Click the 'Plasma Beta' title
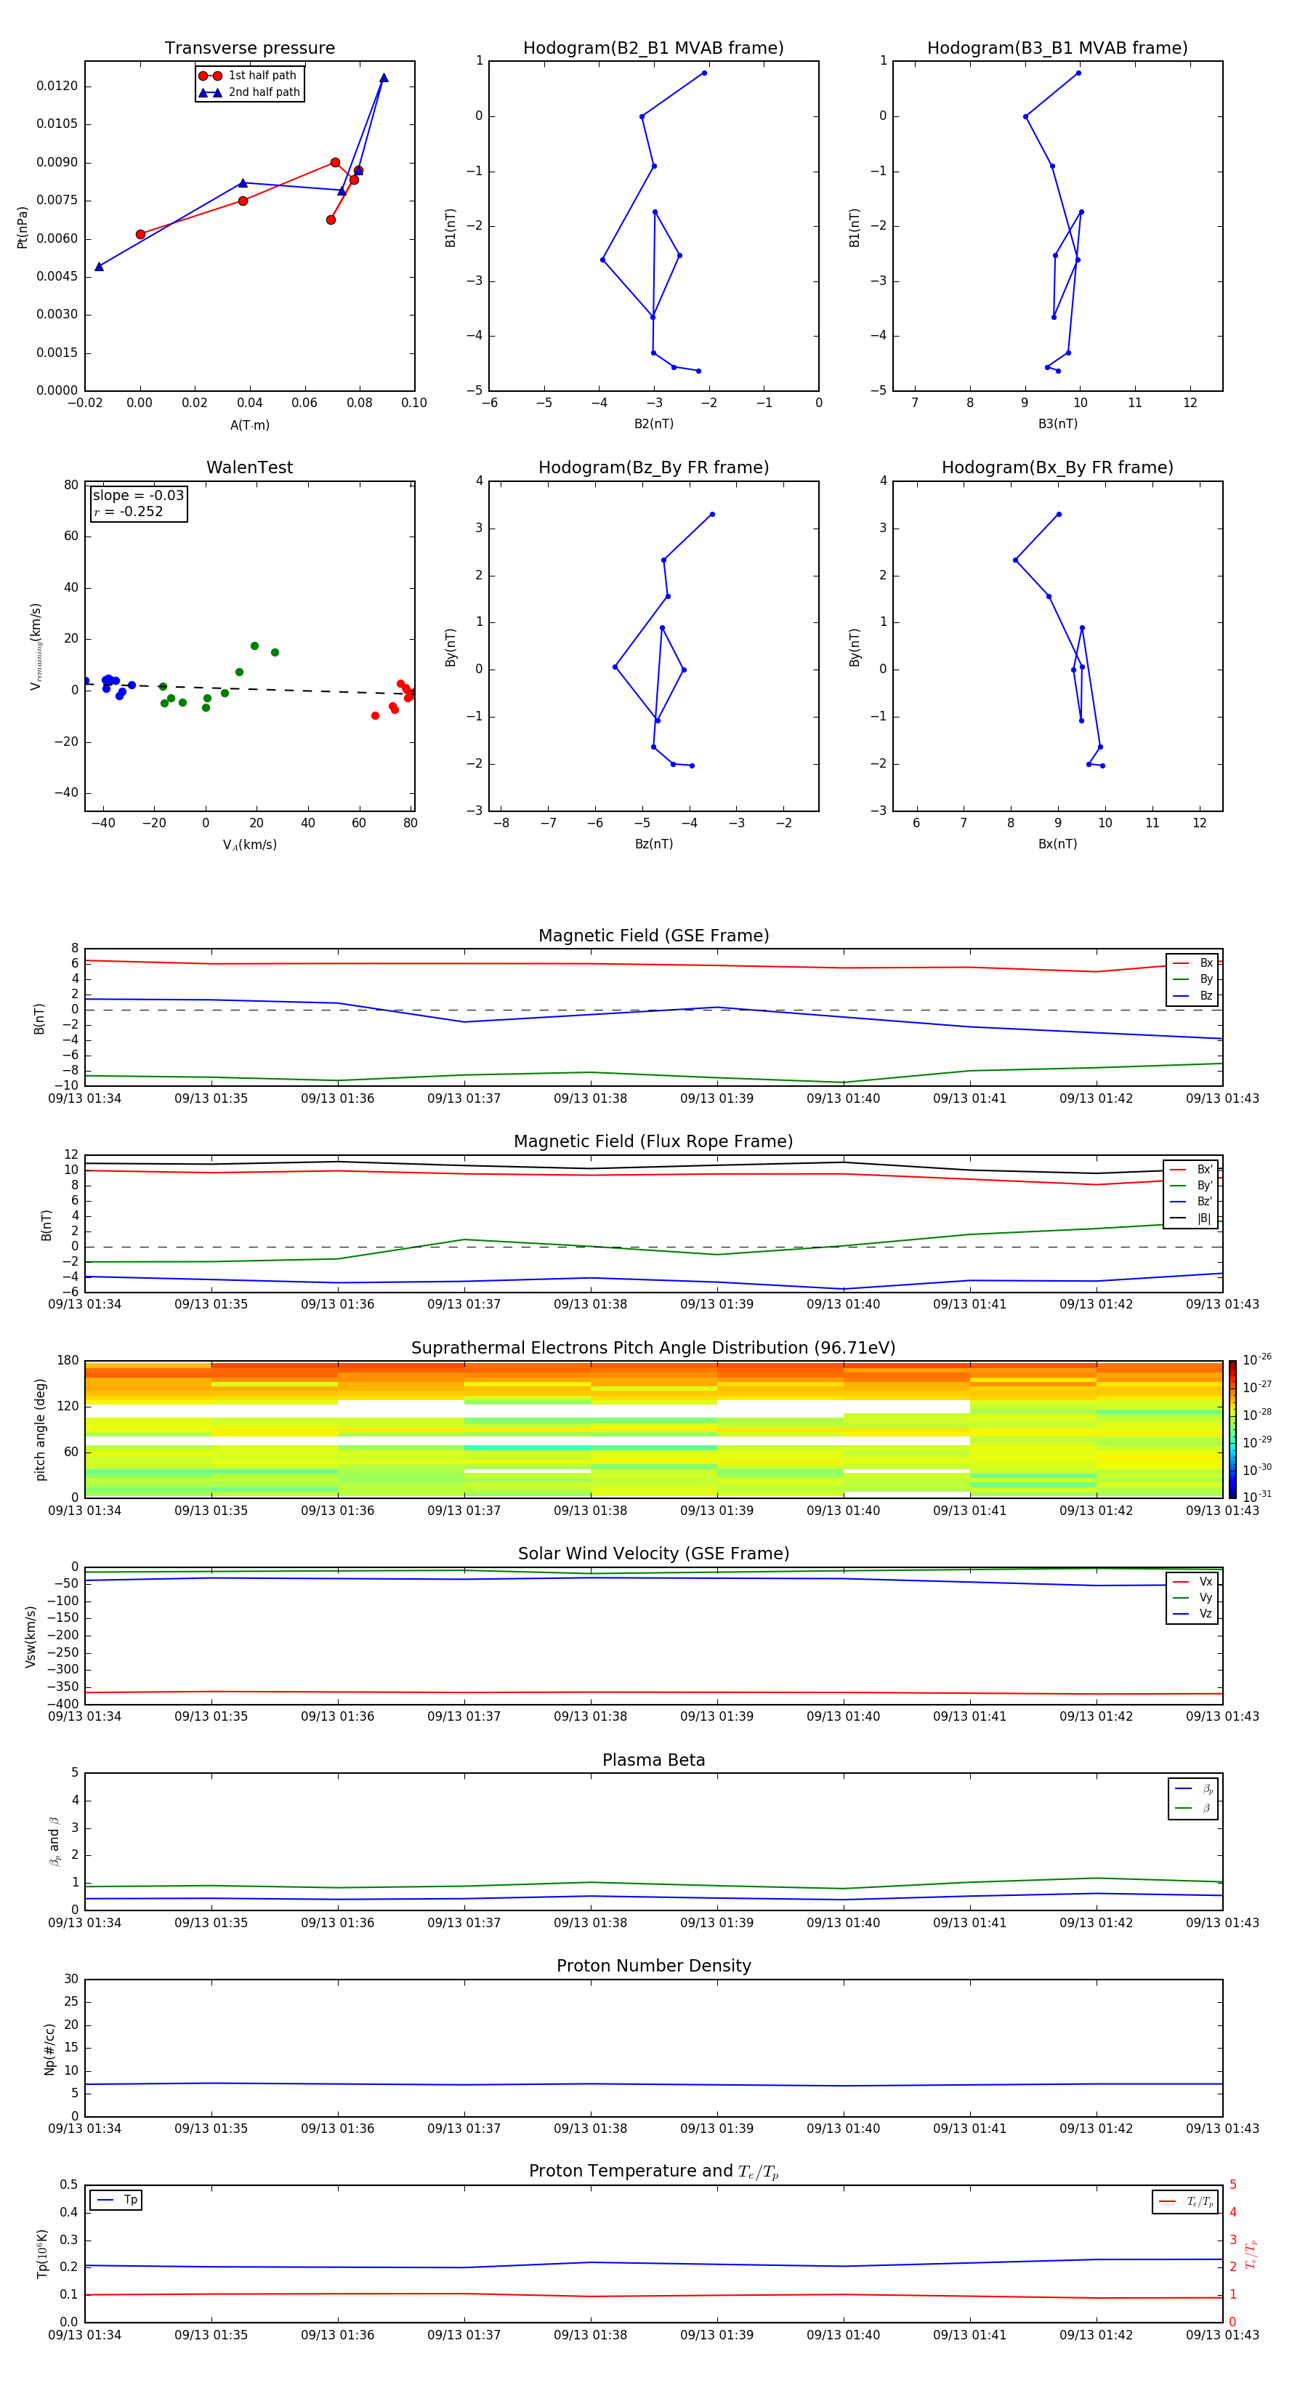The height and width of the screenshot is (2399, 1308). (653, 1761)
